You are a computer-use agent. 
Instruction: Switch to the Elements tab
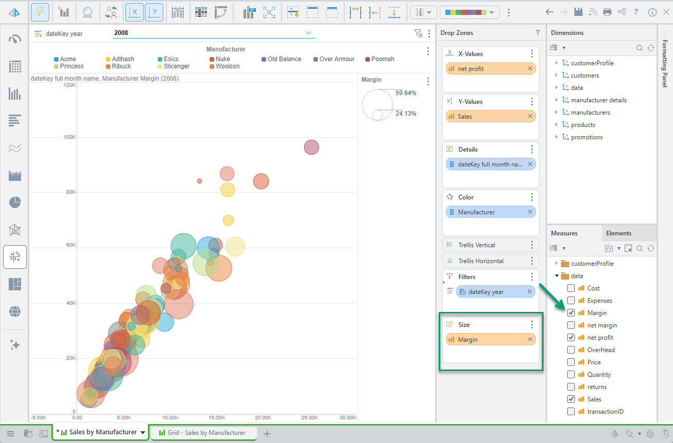coord(619,233)
